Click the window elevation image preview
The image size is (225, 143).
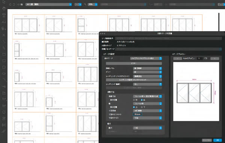[x=196, y=91]
